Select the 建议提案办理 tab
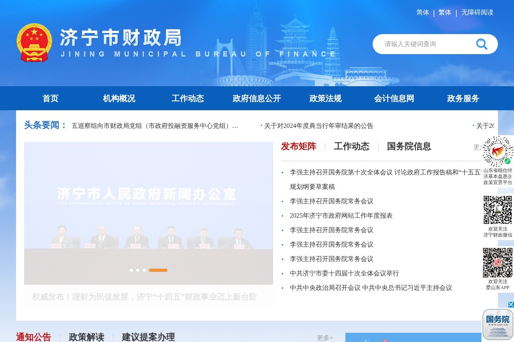The height and width of the screenshot is (342, 514). point(149,337)
